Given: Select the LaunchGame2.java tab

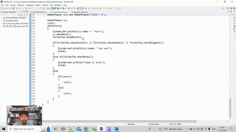Looking at the screenshot, I should coord(60,12).
